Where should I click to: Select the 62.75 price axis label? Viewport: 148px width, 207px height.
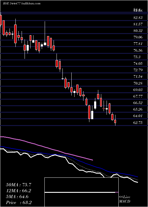click(138, 123)
